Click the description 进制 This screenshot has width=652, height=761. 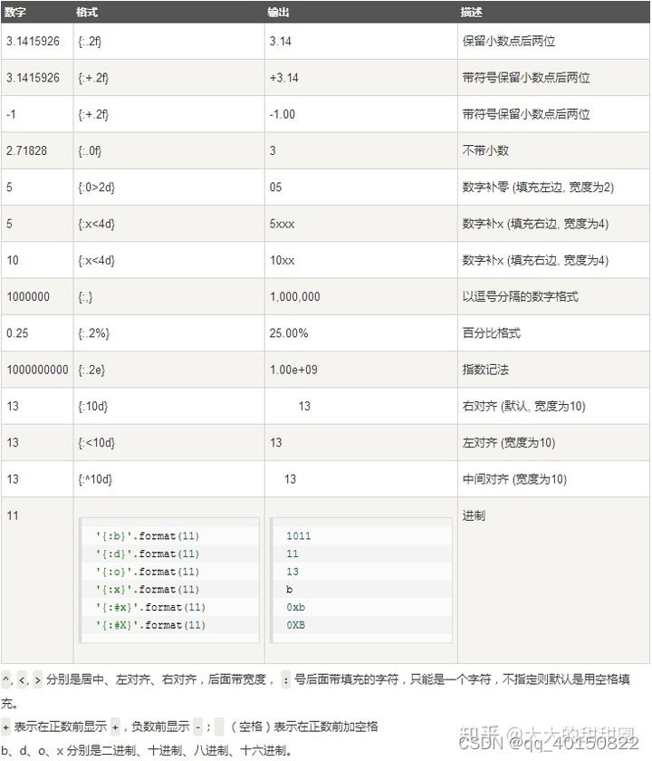474,515
